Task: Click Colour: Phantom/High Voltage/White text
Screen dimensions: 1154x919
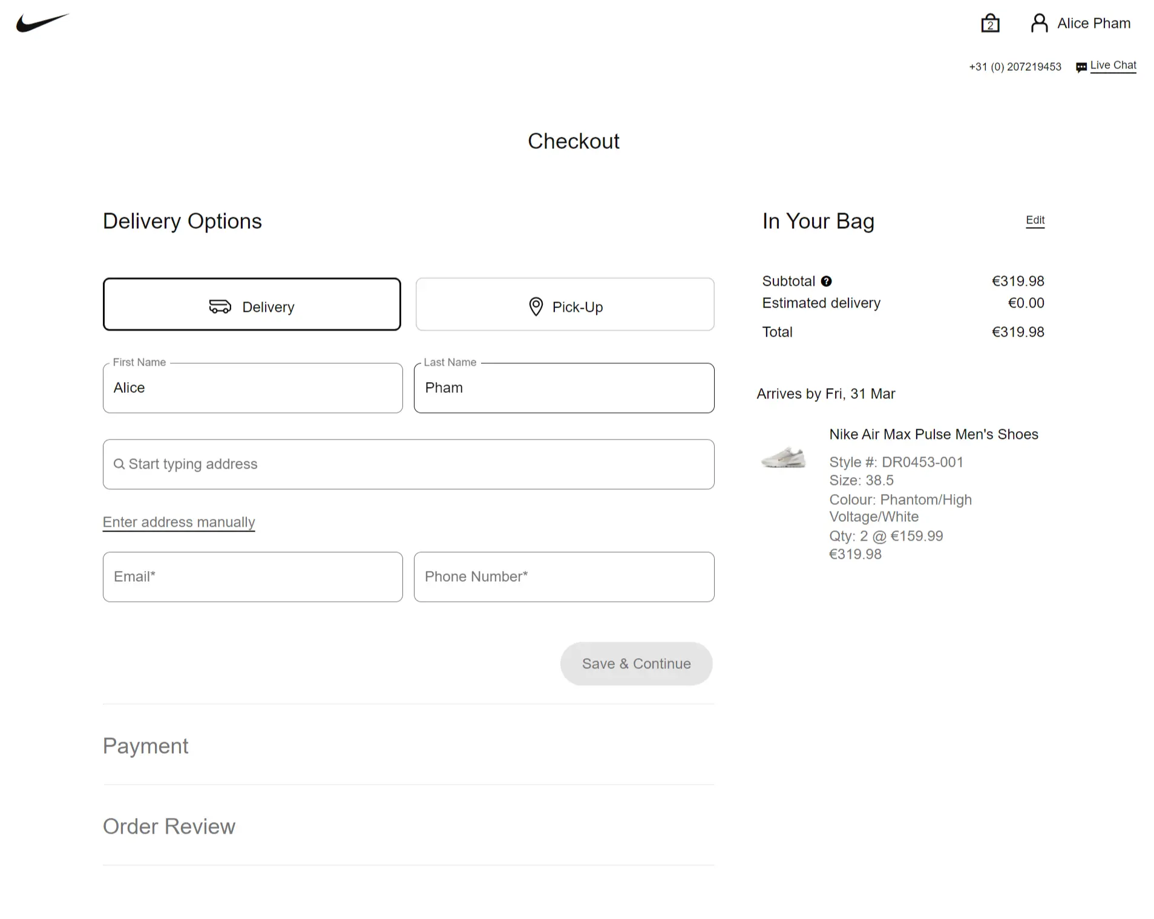Action: 900,508
